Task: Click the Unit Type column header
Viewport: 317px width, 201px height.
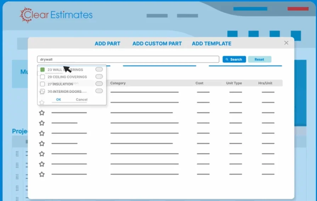Action: (x=234, y=83)
